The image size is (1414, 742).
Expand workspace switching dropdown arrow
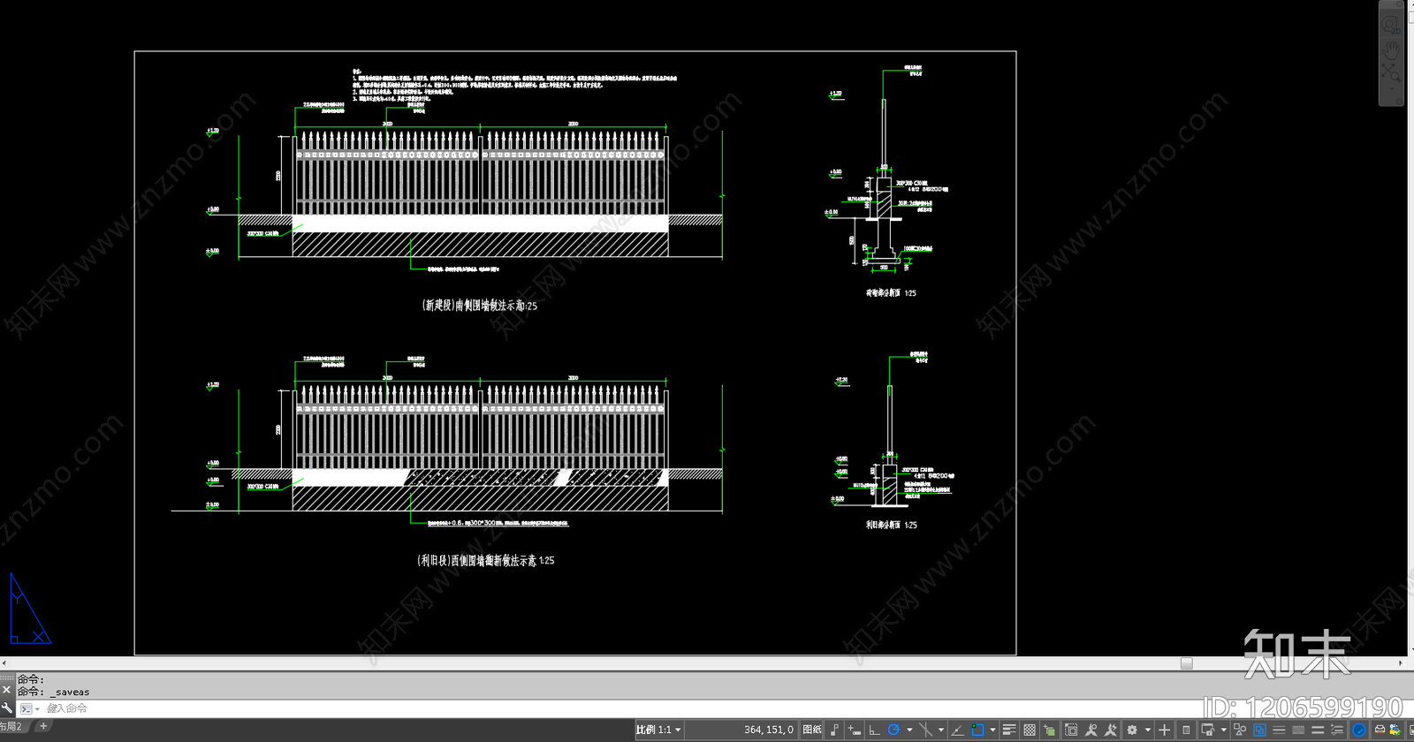[x=1147, y=730]
